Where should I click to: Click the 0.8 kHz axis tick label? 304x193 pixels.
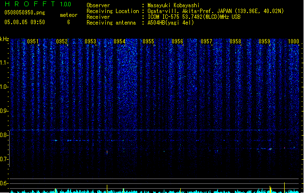coord(4,135)
